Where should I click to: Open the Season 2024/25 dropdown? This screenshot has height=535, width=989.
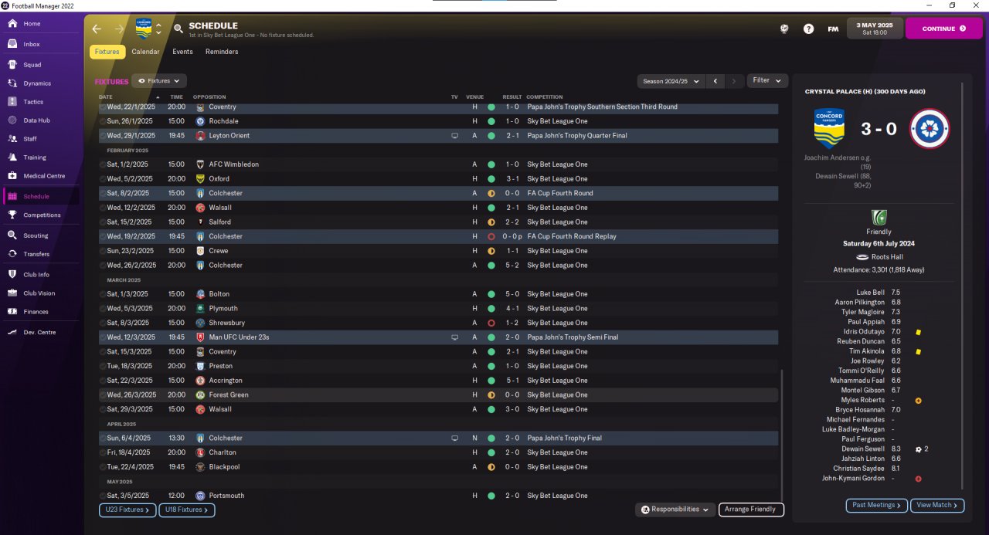click(x=671, y=81)
